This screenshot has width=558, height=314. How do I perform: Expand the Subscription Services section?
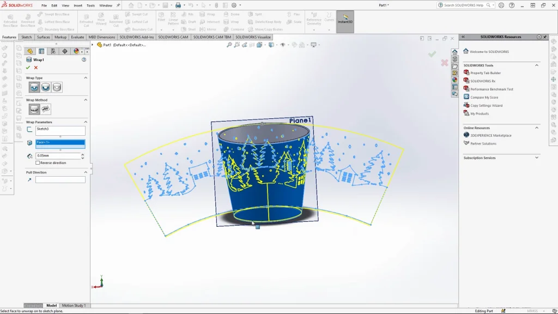537,158
